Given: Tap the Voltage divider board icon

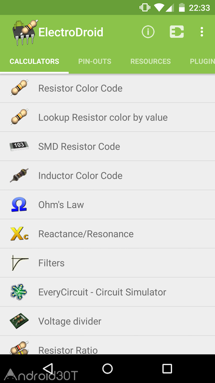Looking at the screenshot, I should [19, 321].
